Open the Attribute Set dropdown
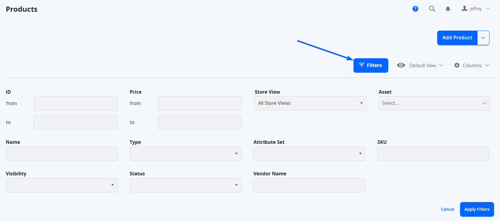The image size is (500, 221). tap(309, 154)
